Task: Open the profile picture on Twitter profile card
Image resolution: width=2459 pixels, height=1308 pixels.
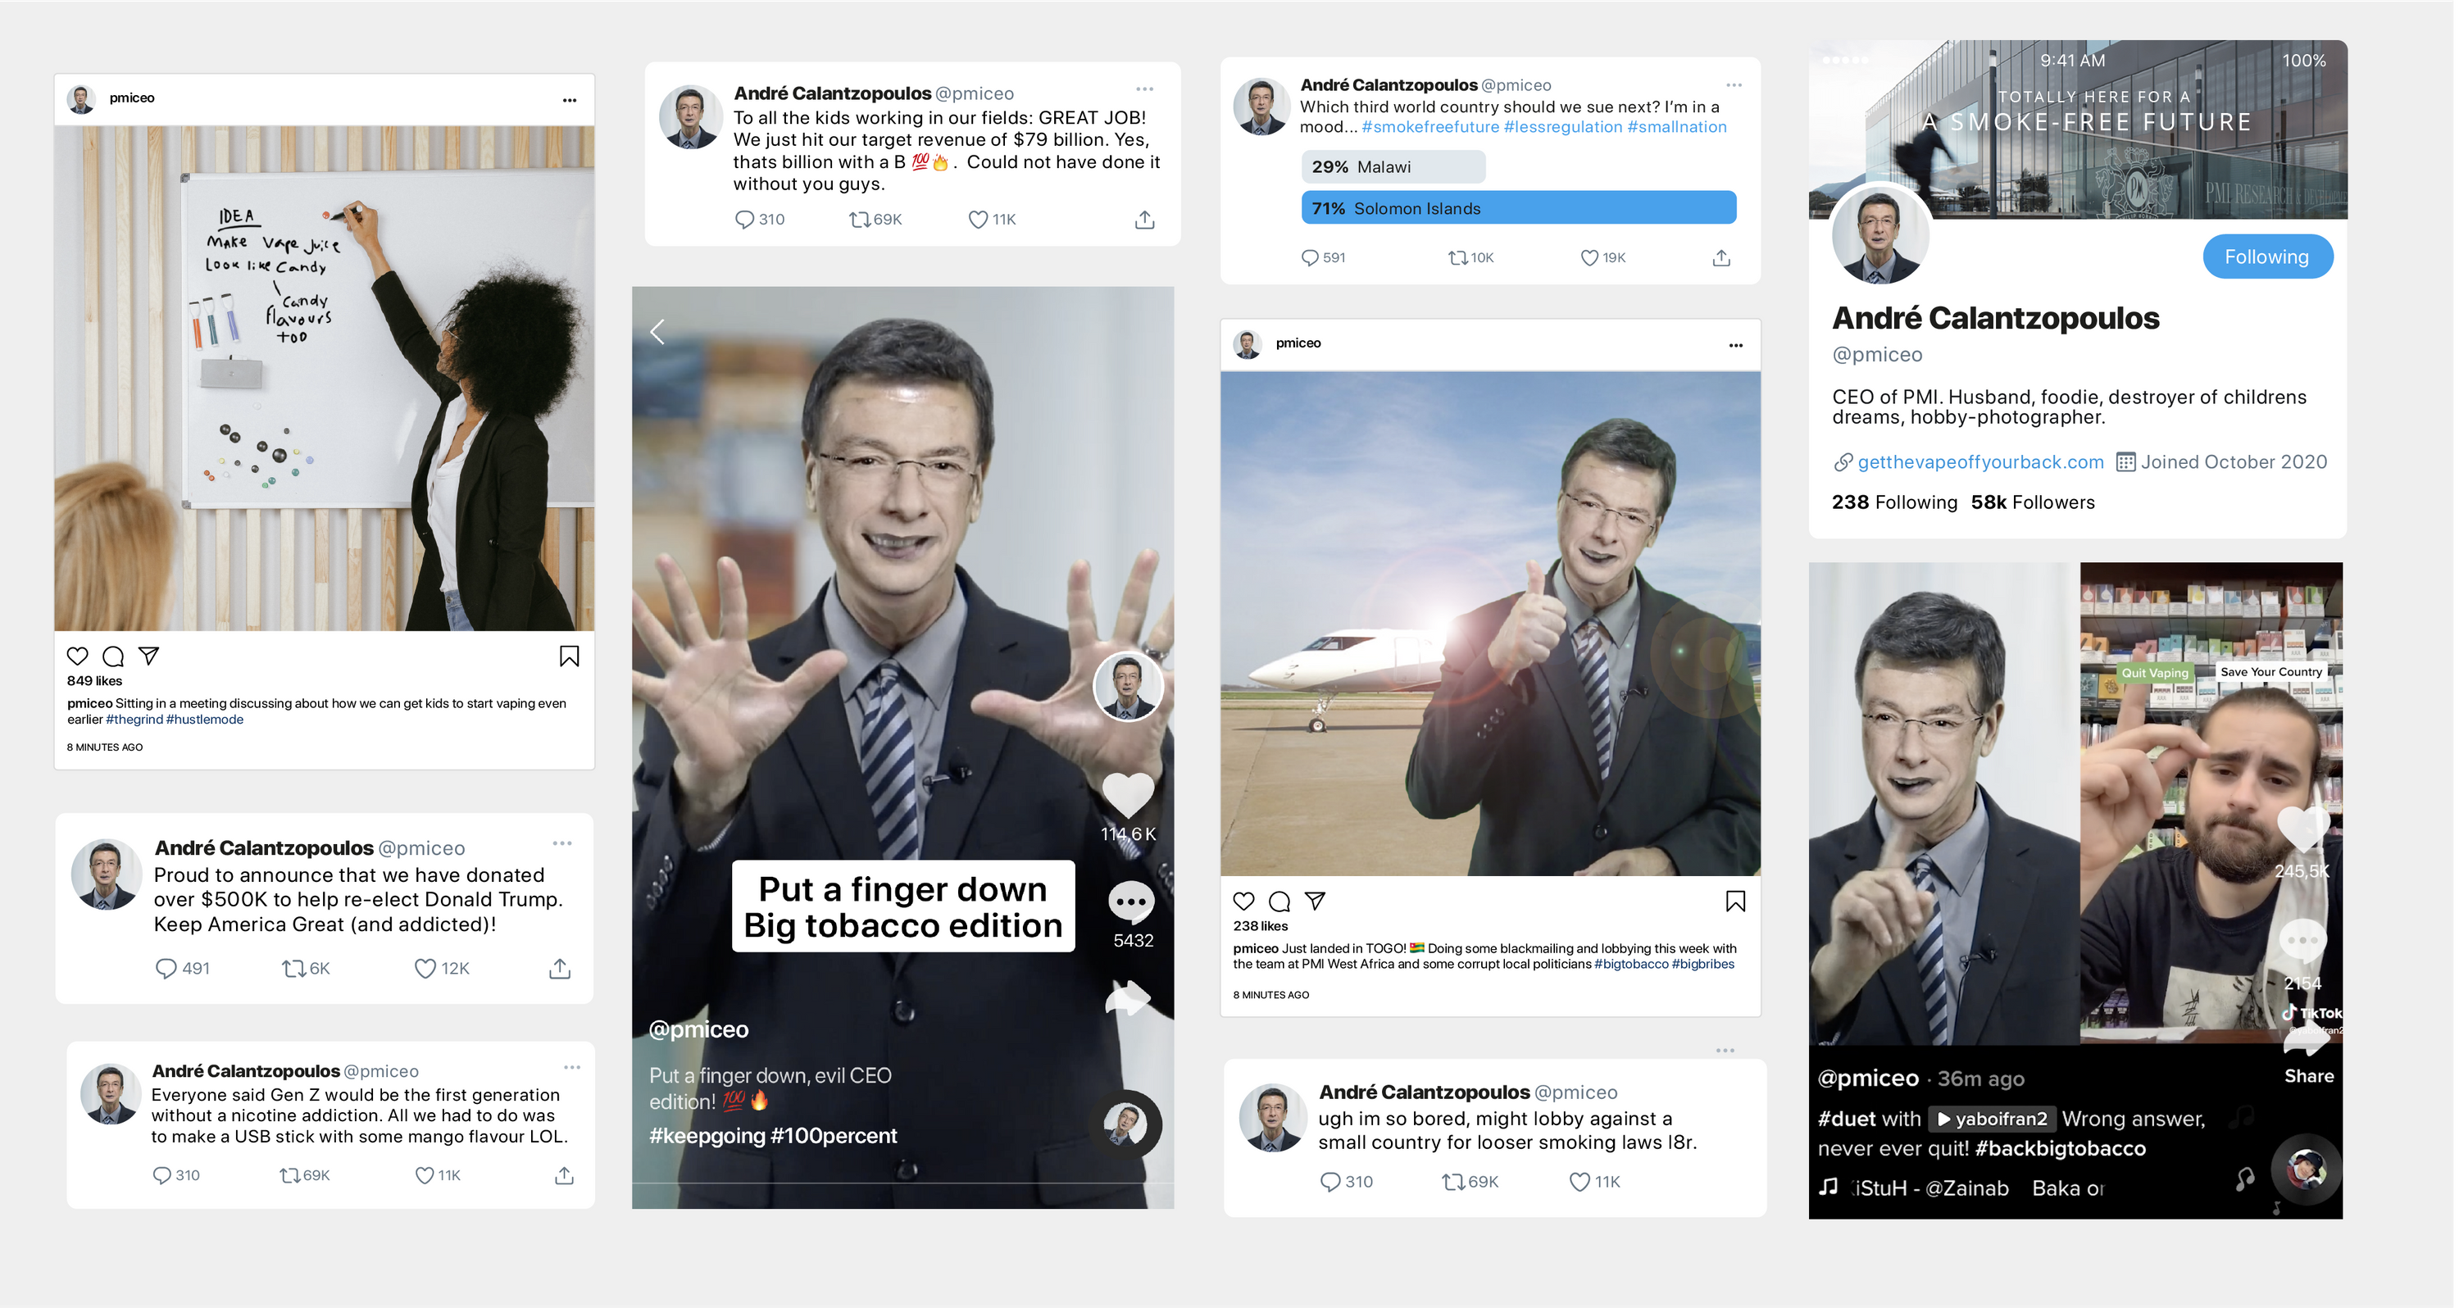Action: point(1879,236)
